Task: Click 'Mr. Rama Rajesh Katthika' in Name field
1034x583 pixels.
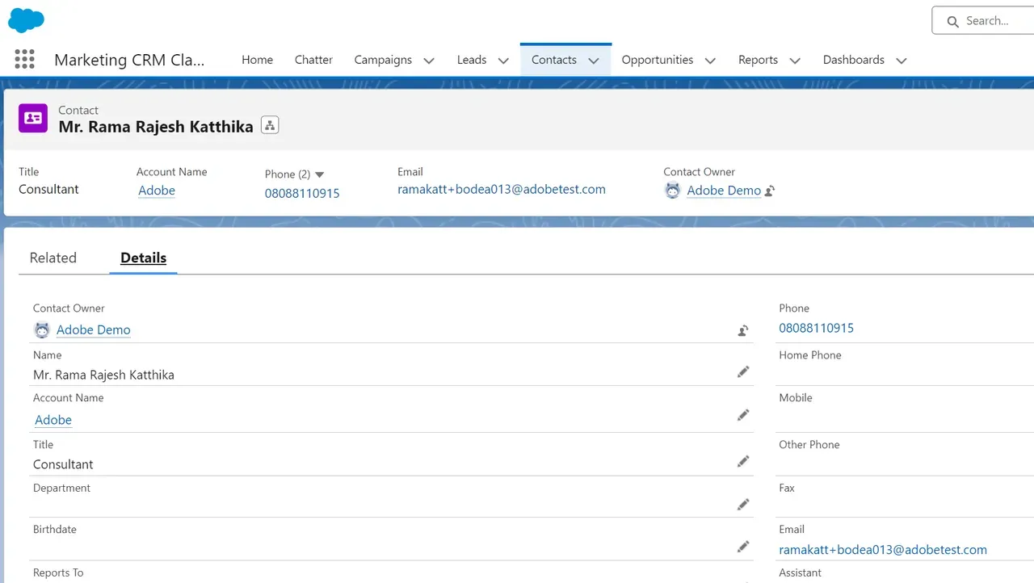Action: click(103, 375)
